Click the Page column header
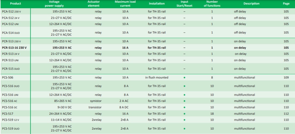 (x=286, y=3)
